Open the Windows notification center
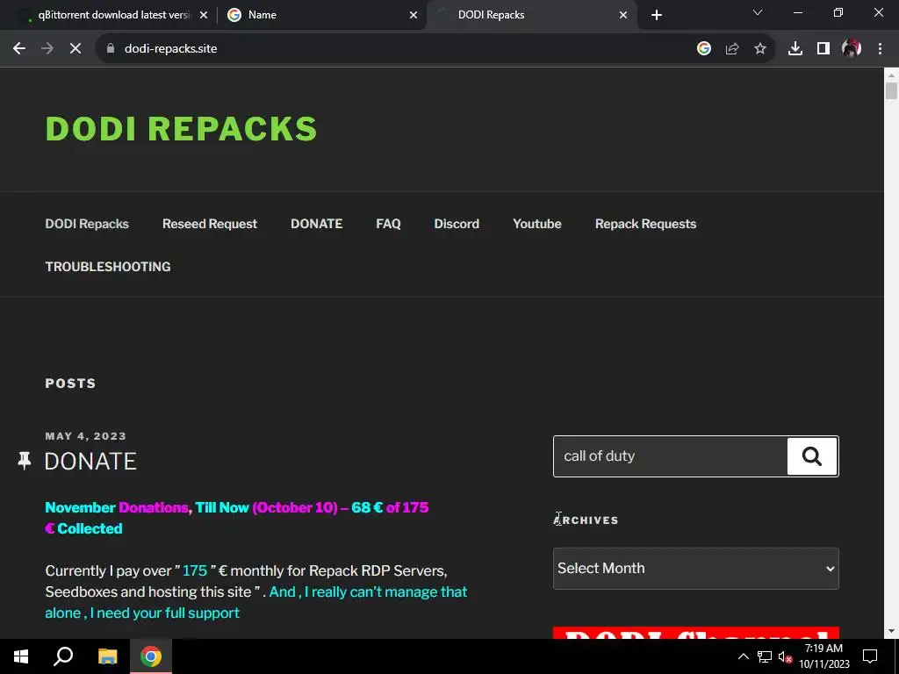 tap(870, 656)
